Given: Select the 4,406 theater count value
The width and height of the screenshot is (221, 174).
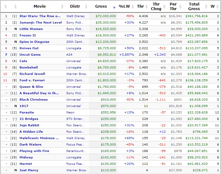Looking at the screenshot, I should [x=143, y=16].
